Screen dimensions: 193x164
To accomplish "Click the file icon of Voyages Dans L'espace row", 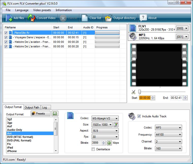I will click(x=10, y=37).
